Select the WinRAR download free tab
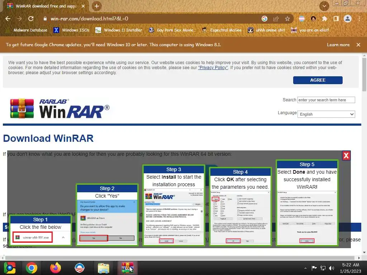 (x=46, y=6)
